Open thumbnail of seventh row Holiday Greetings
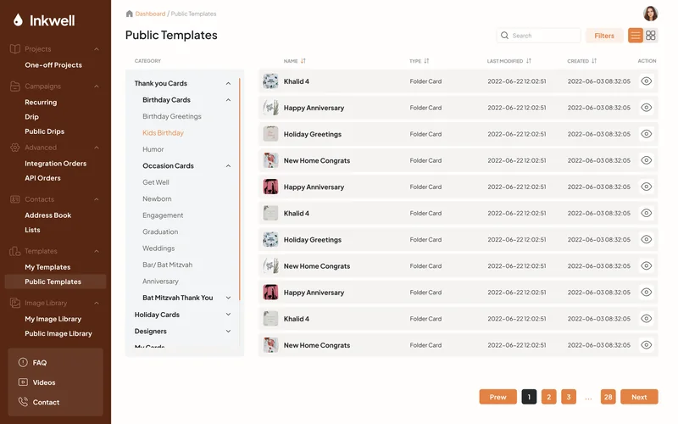The height and width of the screenshot is (424, 678). (x=270, y=240)
